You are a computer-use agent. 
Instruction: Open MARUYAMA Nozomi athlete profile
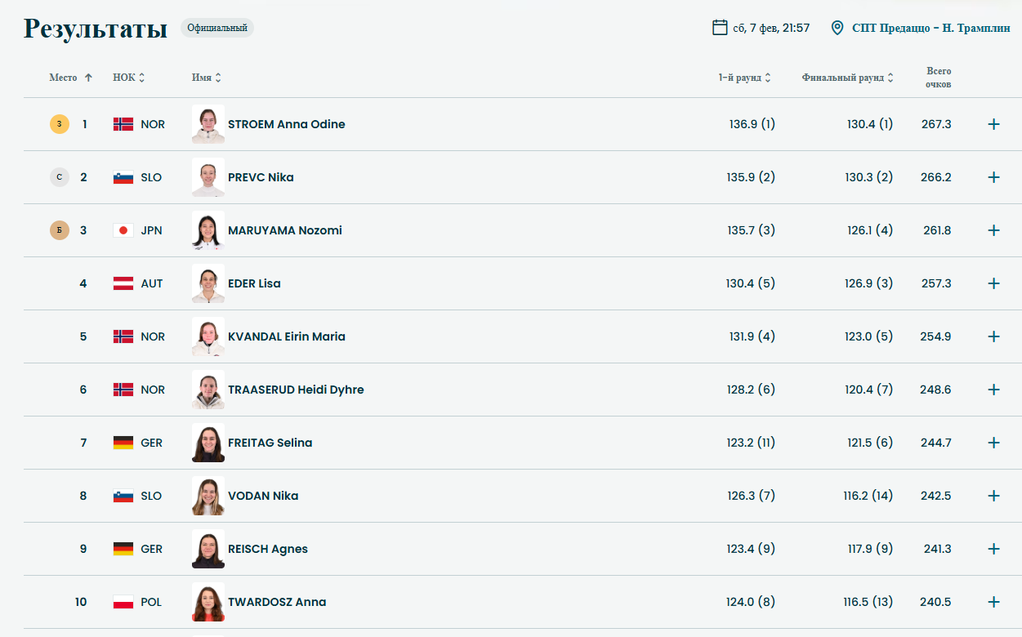click(x=284, y=230)
